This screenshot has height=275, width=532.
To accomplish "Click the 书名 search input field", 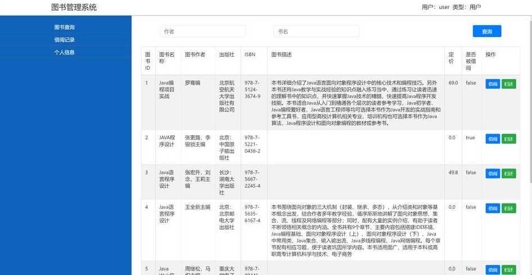I will point(316,31).
